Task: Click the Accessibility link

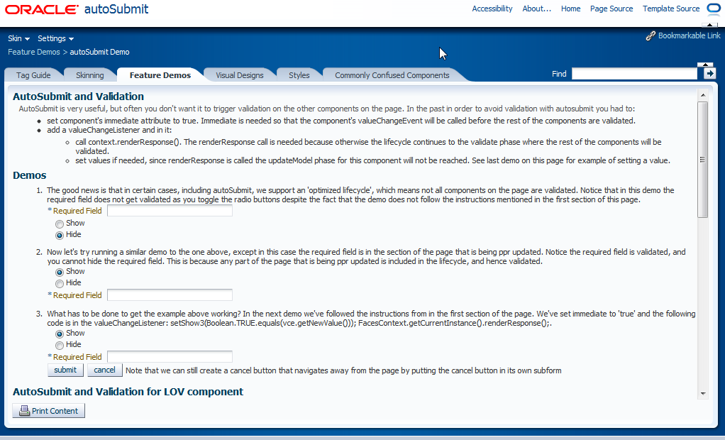Action: coord(492,9)
